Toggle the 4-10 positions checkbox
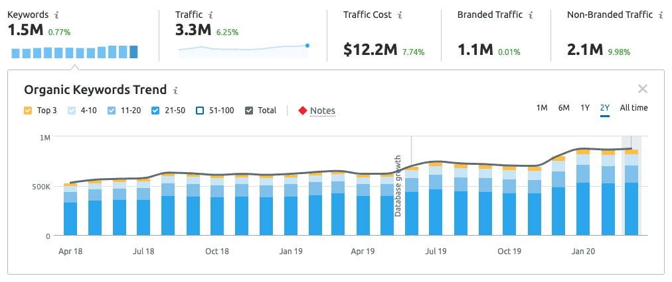This screenshot has width=672, height=282. (x=72, y=111)
